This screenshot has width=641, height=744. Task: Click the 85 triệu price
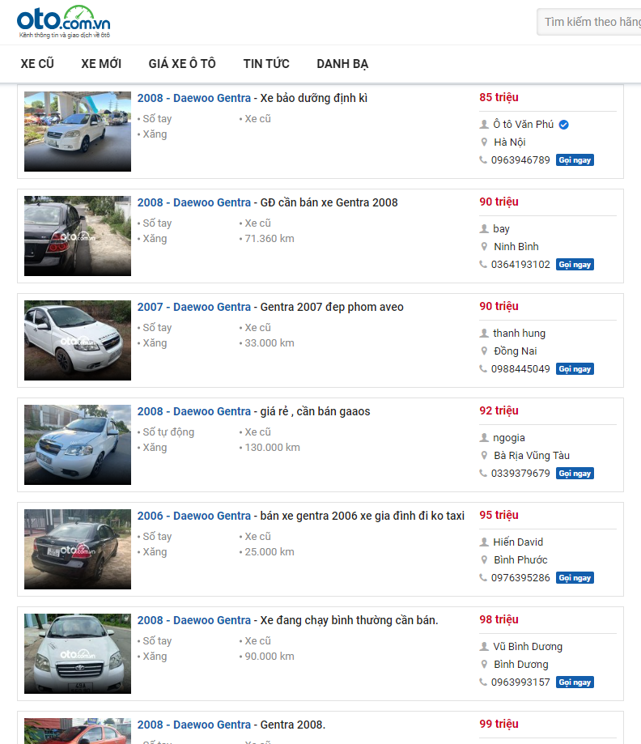[499, 97]
